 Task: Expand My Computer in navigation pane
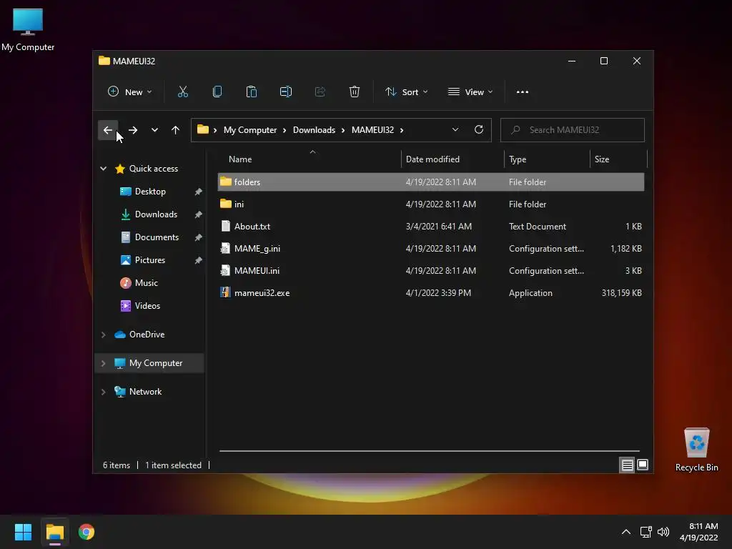click(x=103, y=363)
